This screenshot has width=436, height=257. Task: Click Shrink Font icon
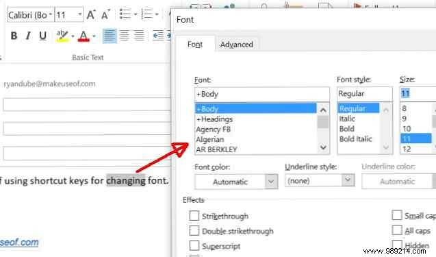[x=105, y=14]
